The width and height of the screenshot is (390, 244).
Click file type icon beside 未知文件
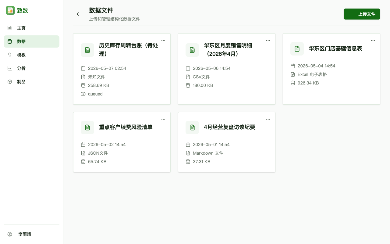pos(83,77)
